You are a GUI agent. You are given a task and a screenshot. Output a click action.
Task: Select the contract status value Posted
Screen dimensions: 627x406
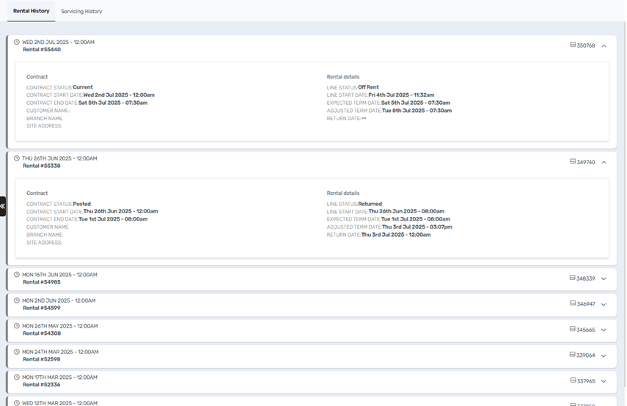pyautogui.click(x=82, y=204)
